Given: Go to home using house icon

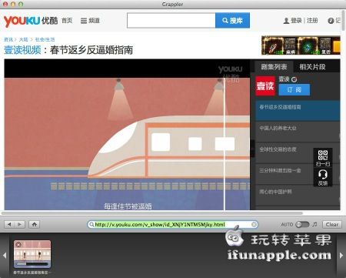Looking at the screenshot, I should [35, 225].
